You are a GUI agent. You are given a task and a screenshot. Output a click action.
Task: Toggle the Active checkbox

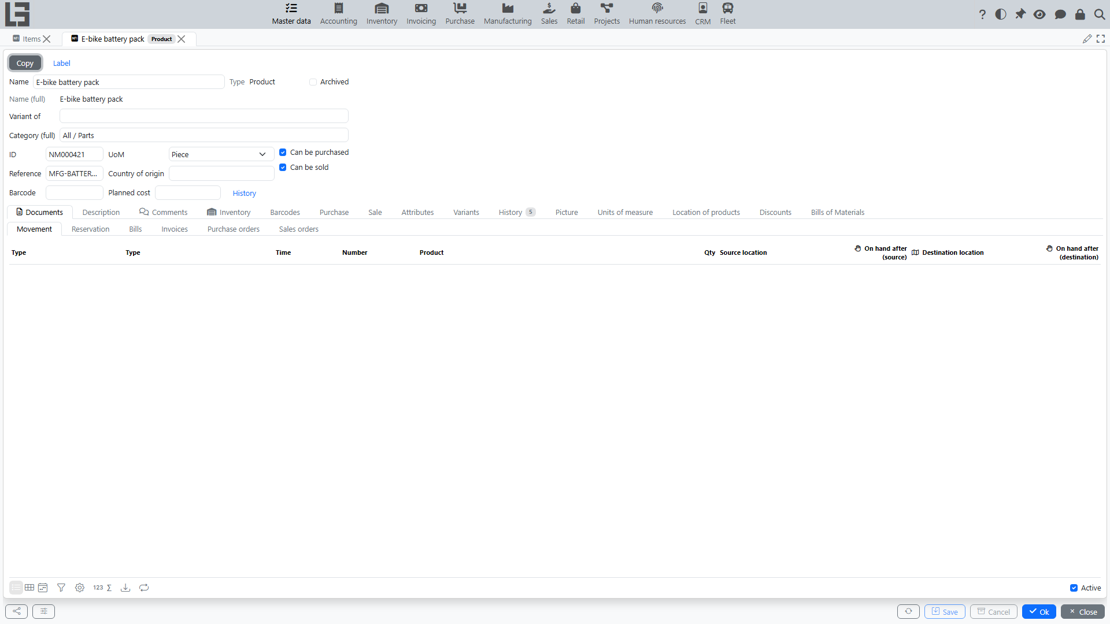pos(1074,588)
